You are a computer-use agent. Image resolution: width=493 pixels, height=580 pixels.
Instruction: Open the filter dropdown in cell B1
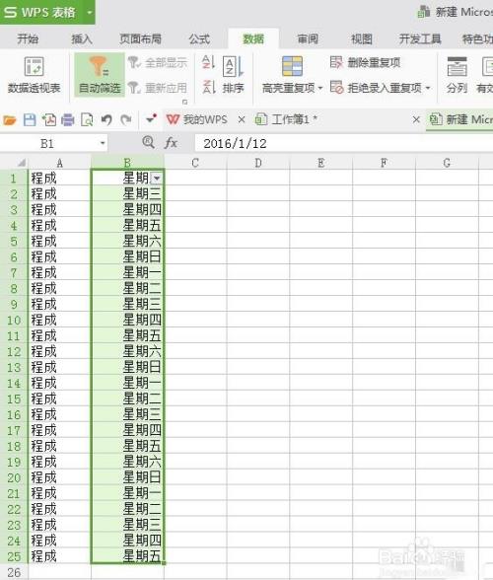[157, 179]
